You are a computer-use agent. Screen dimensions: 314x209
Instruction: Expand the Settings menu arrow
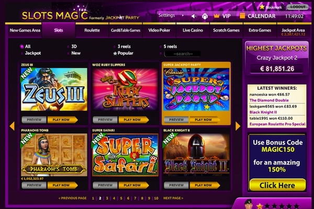[x=183, y=15]
